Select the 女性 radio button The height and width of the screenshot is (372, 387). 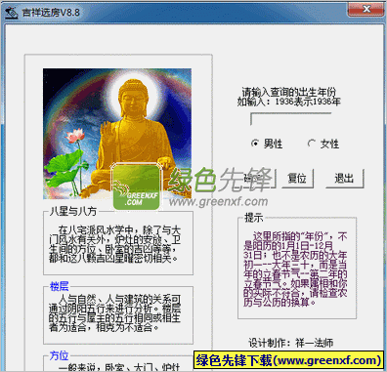click(x=312, y=144)
